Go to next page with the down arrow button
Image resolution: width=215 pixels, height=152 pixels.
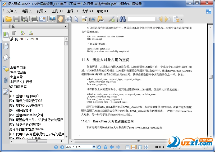[x=99, y=147]
